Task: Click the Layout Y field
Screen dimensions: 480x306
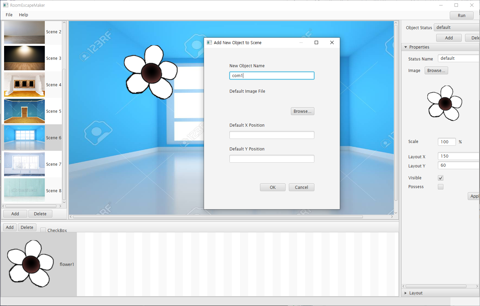Action: point(458,165)
